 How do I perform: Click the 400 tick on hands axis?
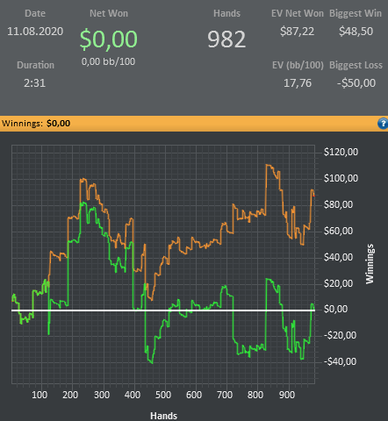(x=133, y=395)
